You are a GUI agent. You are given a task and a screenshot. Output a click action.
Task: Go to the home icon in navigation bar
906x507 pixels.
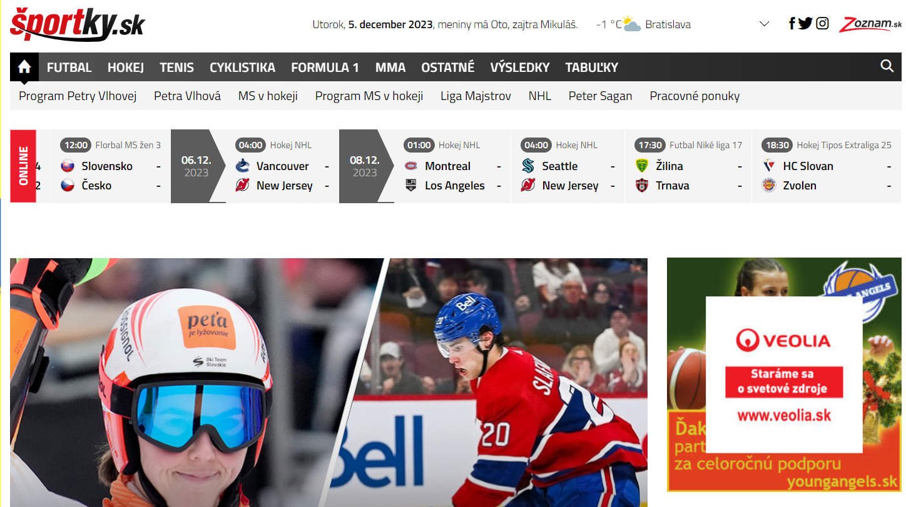coord(24,67)
